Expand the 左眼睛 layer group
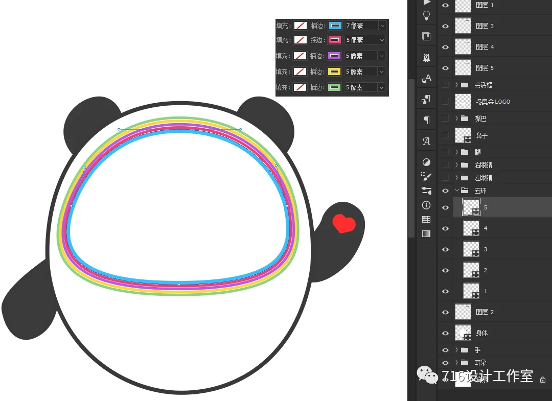The width and height of the screenshot is (552, 401). pyautogui.click(x=456, y=178)
